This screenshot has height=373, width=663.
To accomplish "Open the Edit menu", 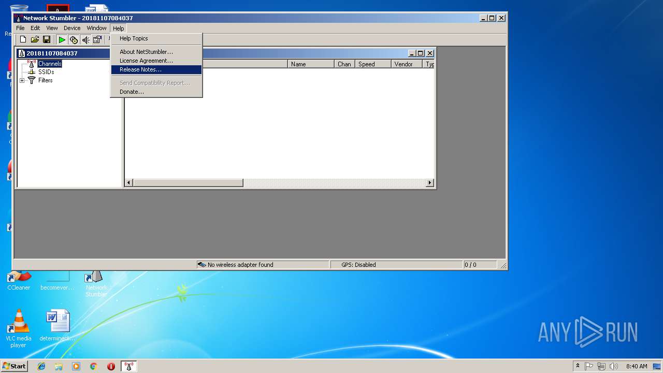I will click(x=35, y=28).
